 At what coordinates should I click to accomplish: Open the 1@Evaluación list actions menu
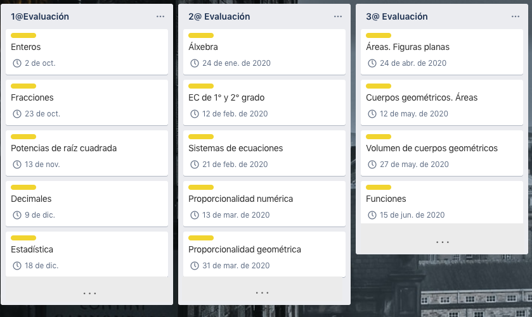click(160, 16)
